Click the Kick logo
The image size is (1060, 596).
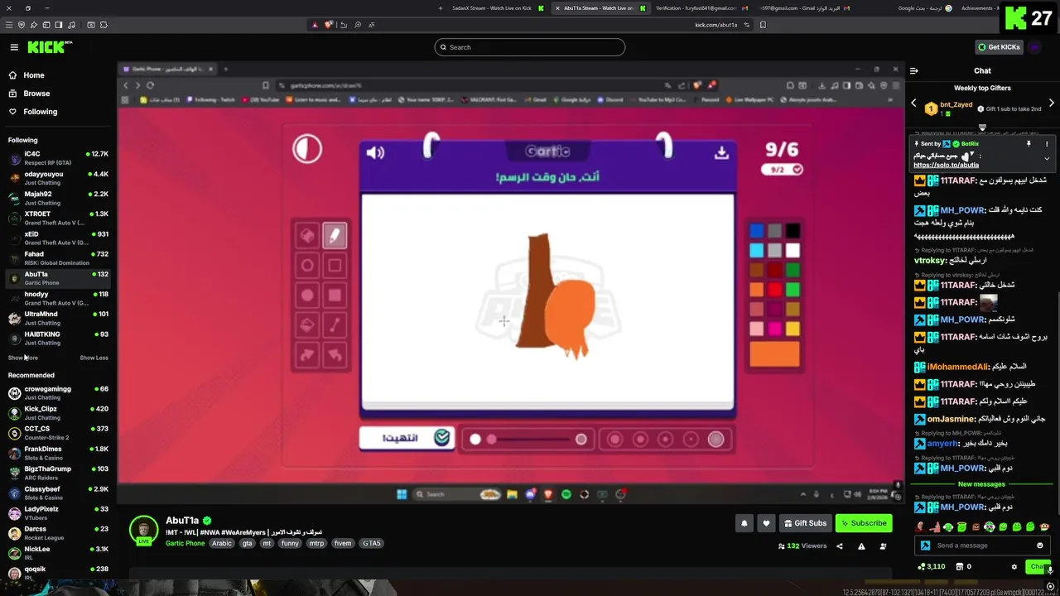click(x=50, y=47)
